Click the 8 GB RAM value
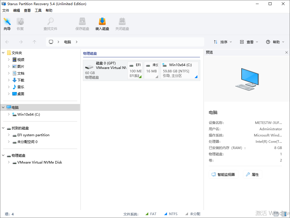The height and width of the screenshot is (218, 290). pyautogui.click(x=278, y=148)
